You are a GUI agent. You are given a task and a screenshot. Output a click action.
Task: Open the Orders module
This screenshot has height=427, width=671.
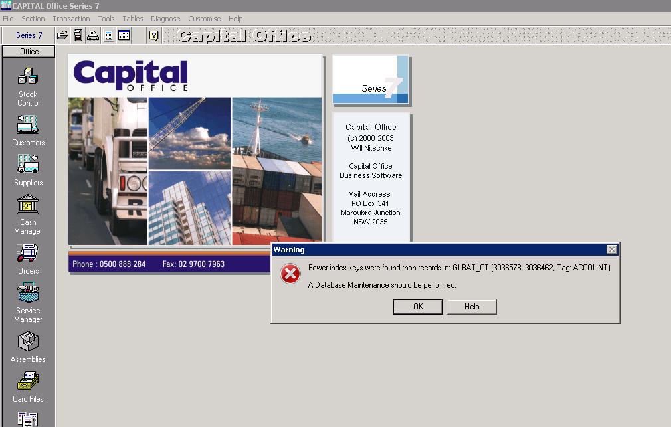[29, 259]
